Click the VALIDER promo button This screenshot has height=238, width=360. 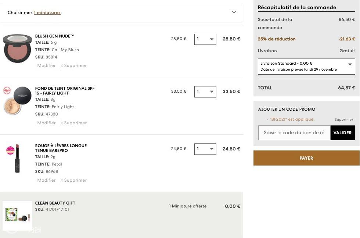[342, 133]
